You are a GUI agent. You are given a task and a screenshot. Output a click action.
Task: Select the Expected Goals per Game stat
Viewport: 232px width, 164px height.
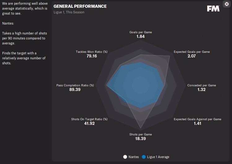(x=191, y=52)
